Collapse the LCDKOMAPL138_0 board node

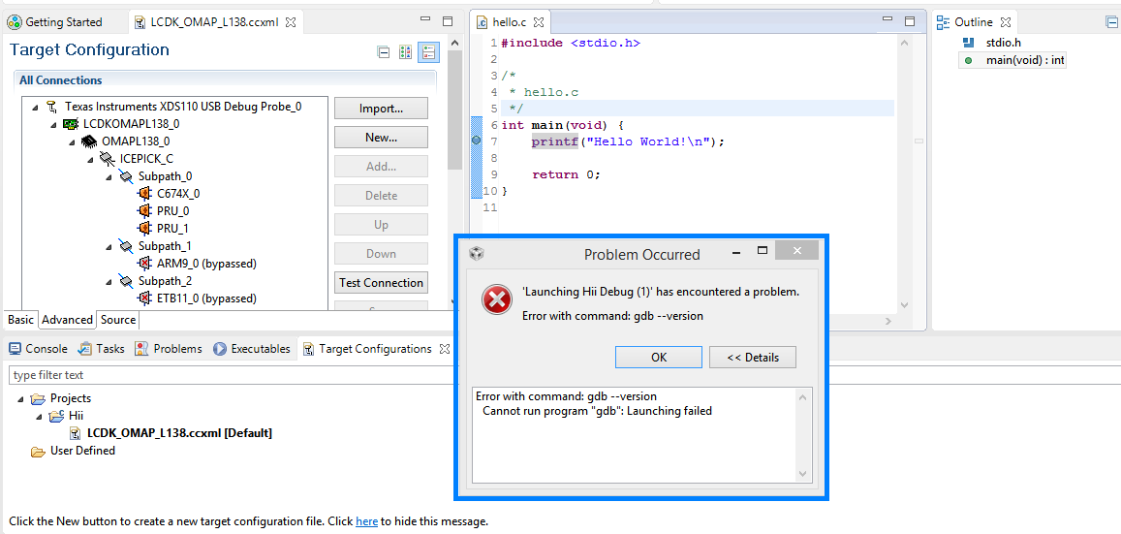point(53,124)
